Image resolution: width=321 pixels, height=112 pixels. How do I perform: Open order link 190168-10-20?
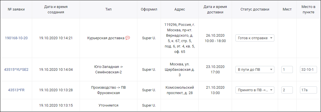(x=16, y=38)
